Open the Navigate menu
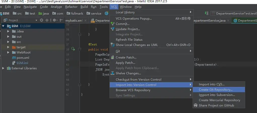This screenshot has height=113, width=257. pos(30,7)
